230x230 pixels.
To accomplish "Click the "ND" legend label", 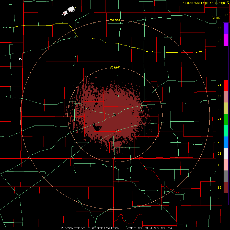I will click(219, 199).
